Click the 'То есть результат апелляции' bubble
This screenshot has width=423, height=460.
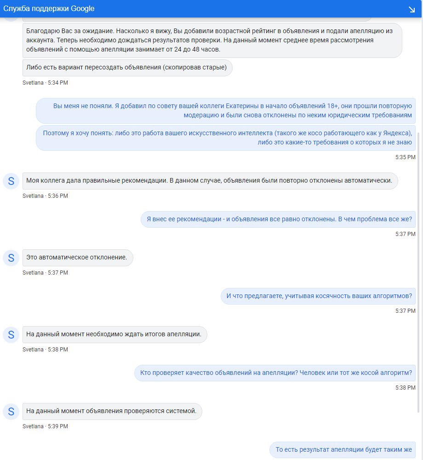(343, 450)
